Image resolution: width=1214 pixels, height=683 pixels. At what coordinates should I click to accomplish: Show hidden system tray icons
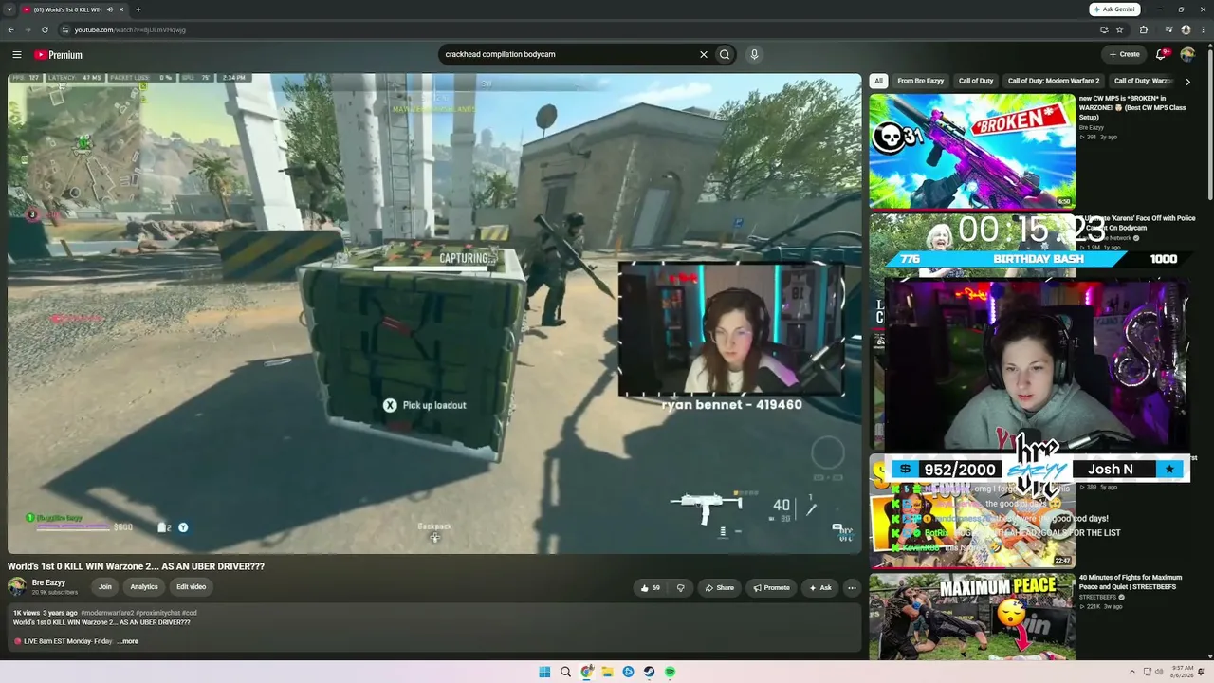coord(1131,672)
